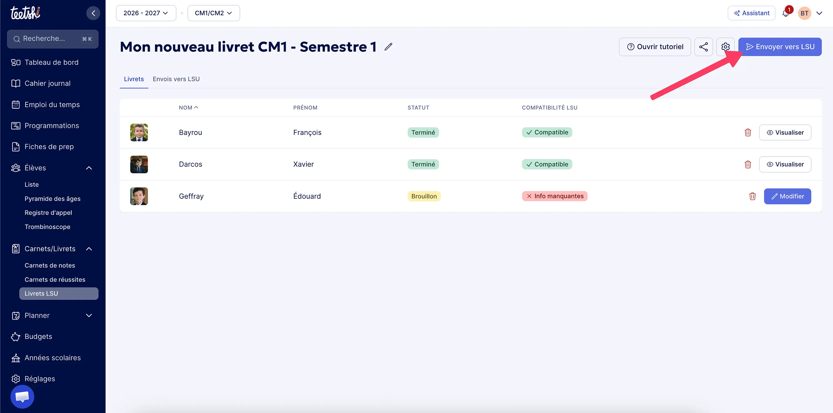The image size is (833, 413).
Task: Collapse the Carnets/Livrets section
Action: pos(89,249)
